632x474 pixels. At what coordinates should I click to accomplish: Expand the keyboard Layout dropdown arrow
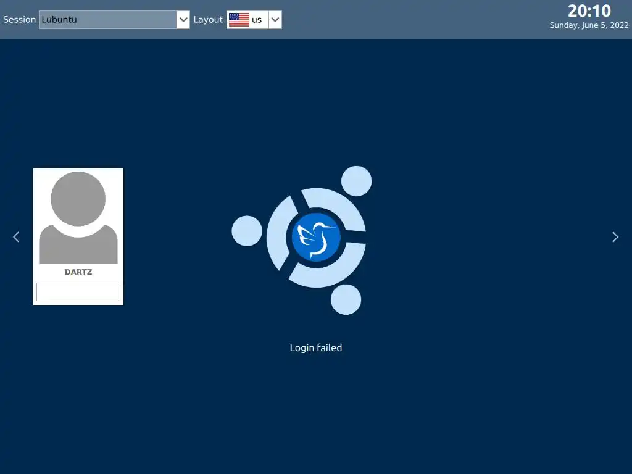point(275,20)
